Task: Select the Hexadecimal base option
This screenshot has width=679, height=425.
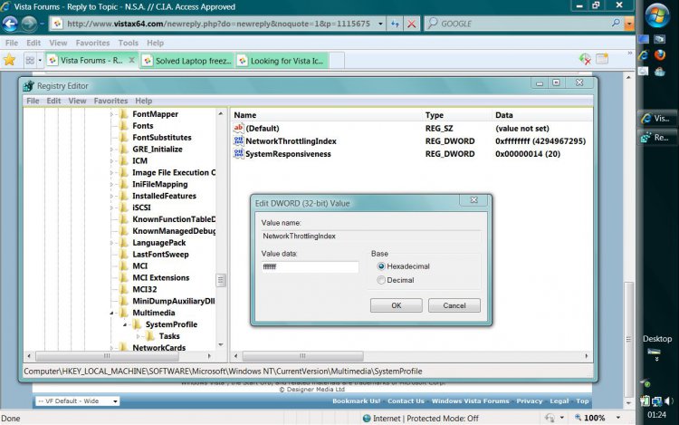Action: tap(381, 266)
